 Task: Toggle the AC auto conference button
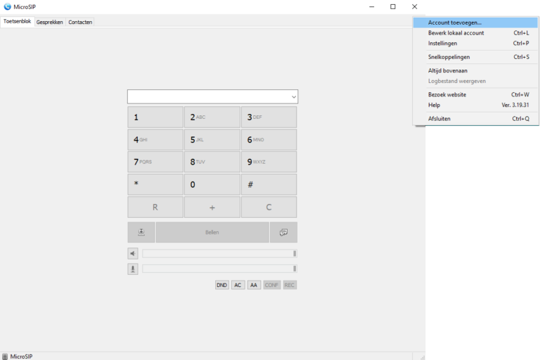238,285
